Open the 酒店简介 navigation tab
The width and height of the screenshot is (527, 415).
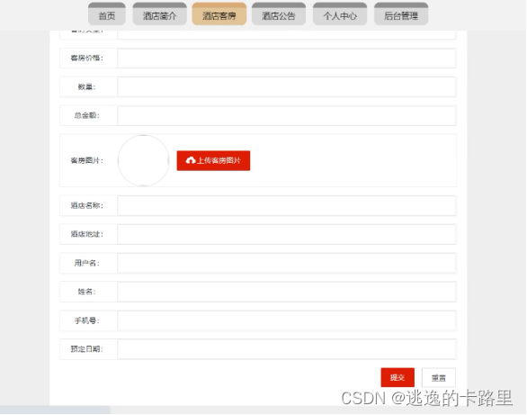tap(160, 14)
